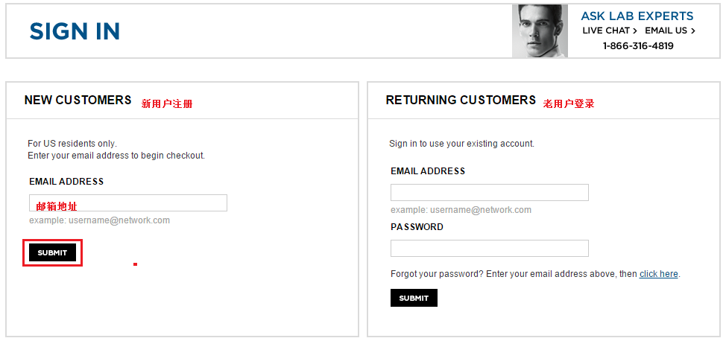Focus the returning customers password field

[490, 248]
